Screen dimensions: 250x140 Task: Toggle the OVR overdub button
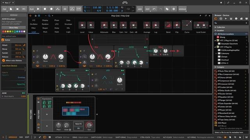[79, 9]
